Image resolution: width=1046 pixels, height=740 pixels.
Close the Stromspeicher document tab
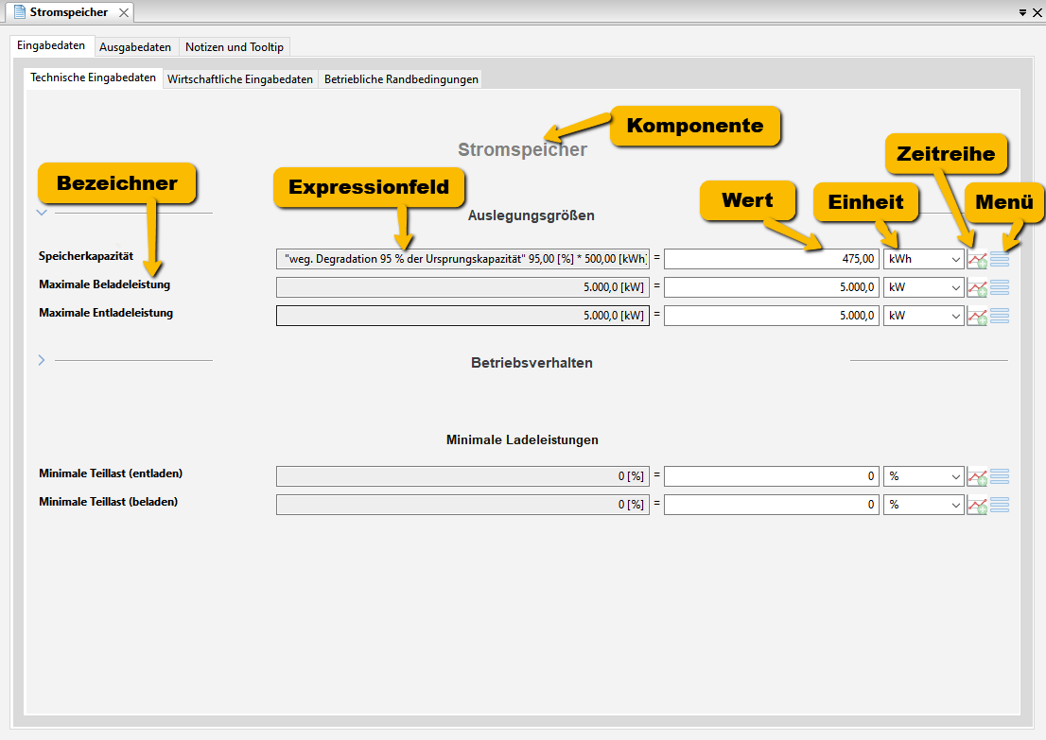pos(123,12)
